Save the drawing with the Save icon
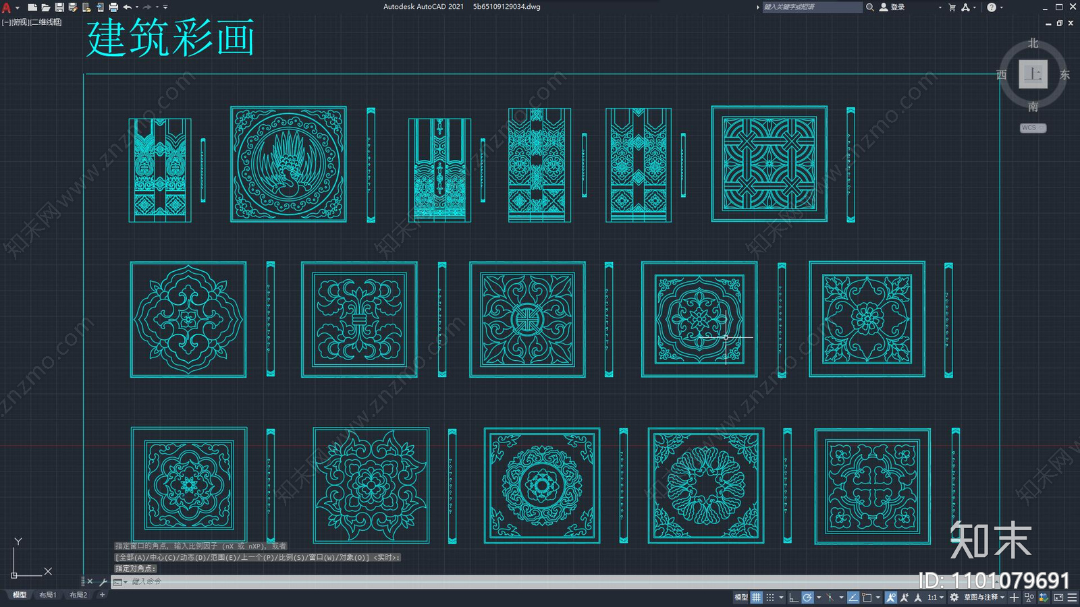The image size is (1080, 607). [x=59, y=7]
